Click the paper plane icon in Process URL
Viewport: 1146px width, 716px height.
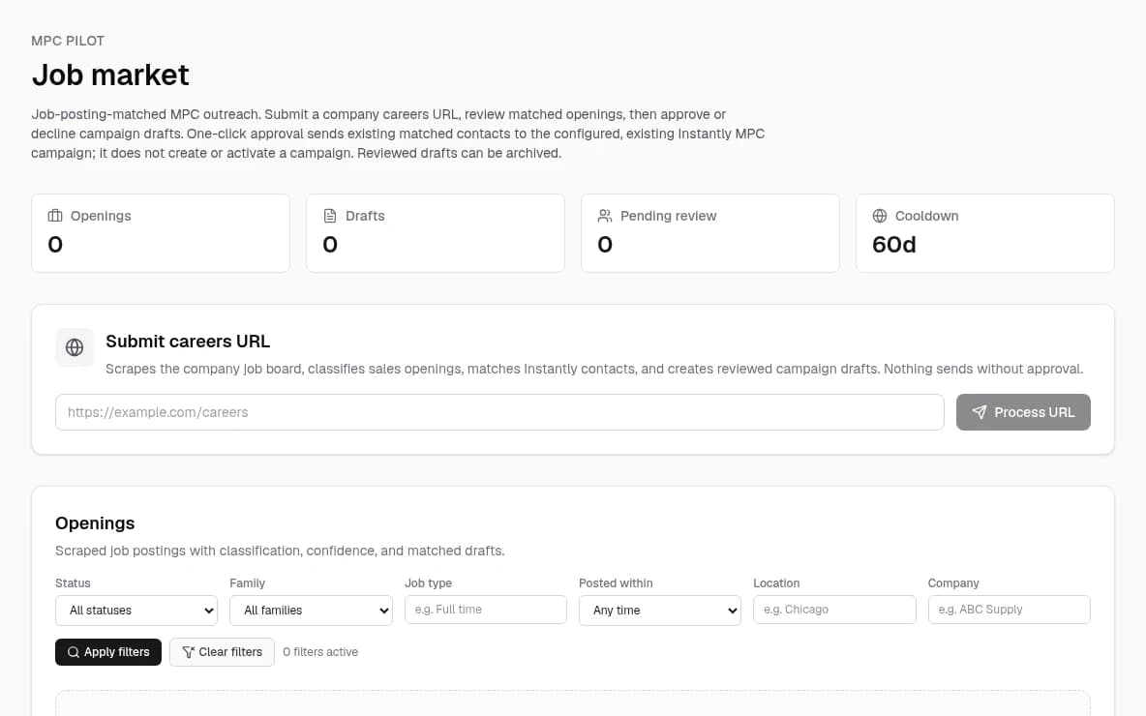pos(980,412)
